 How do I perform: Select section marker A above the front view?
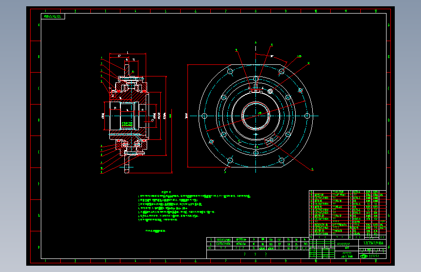point(255,43)
